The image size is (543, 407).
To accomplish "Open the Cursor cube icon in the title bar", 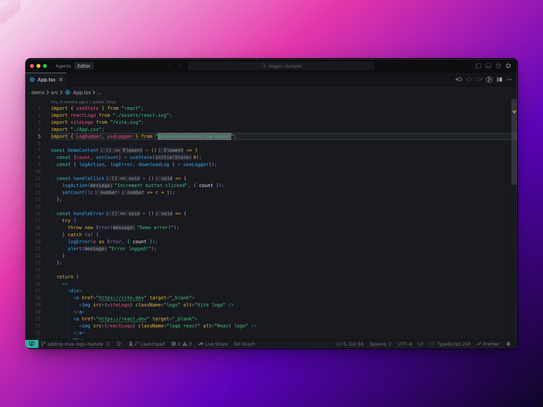I will pos(499,66).
